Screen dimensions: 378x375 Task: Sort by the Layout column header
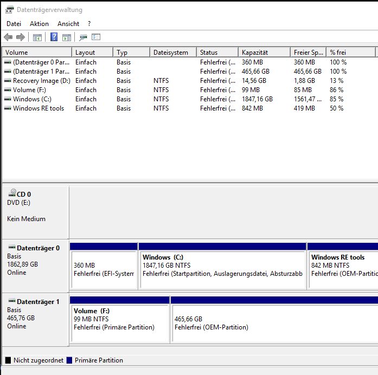[x=92, y=52]
